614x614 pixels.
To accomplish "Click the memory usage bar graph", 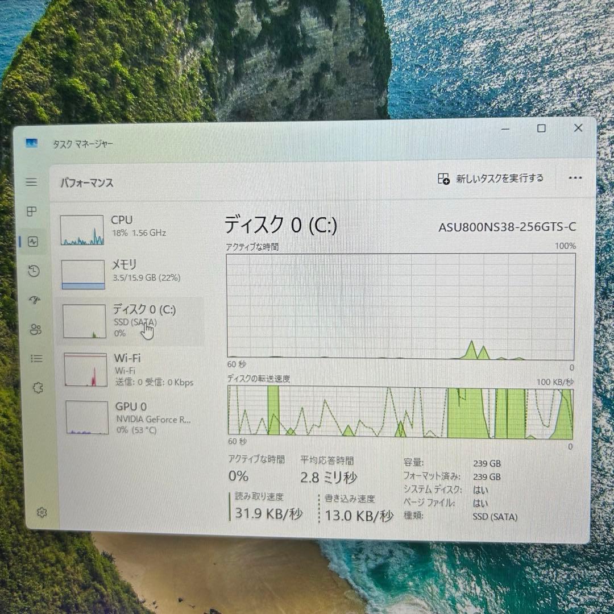I will pos(82,275).
